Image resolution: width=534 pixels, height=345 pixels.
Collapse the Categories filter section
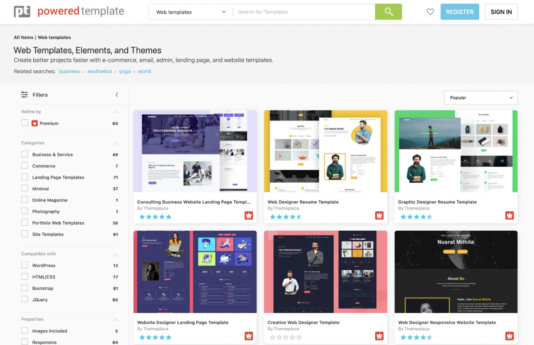115,143
